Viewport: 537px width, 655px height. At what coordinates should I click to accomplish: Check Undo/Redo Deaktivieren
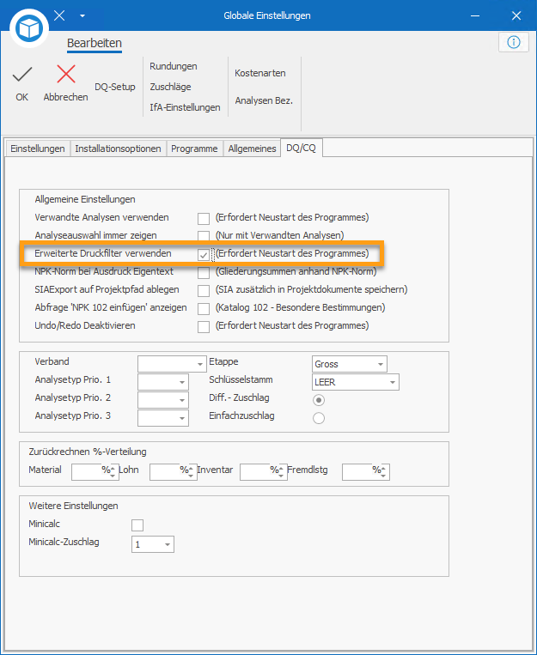coord(204,327)
